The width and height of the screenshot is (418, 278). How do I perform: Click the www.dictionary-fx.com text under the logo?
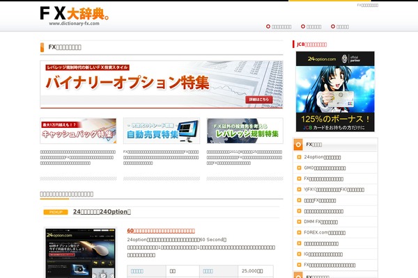(74, 24)
